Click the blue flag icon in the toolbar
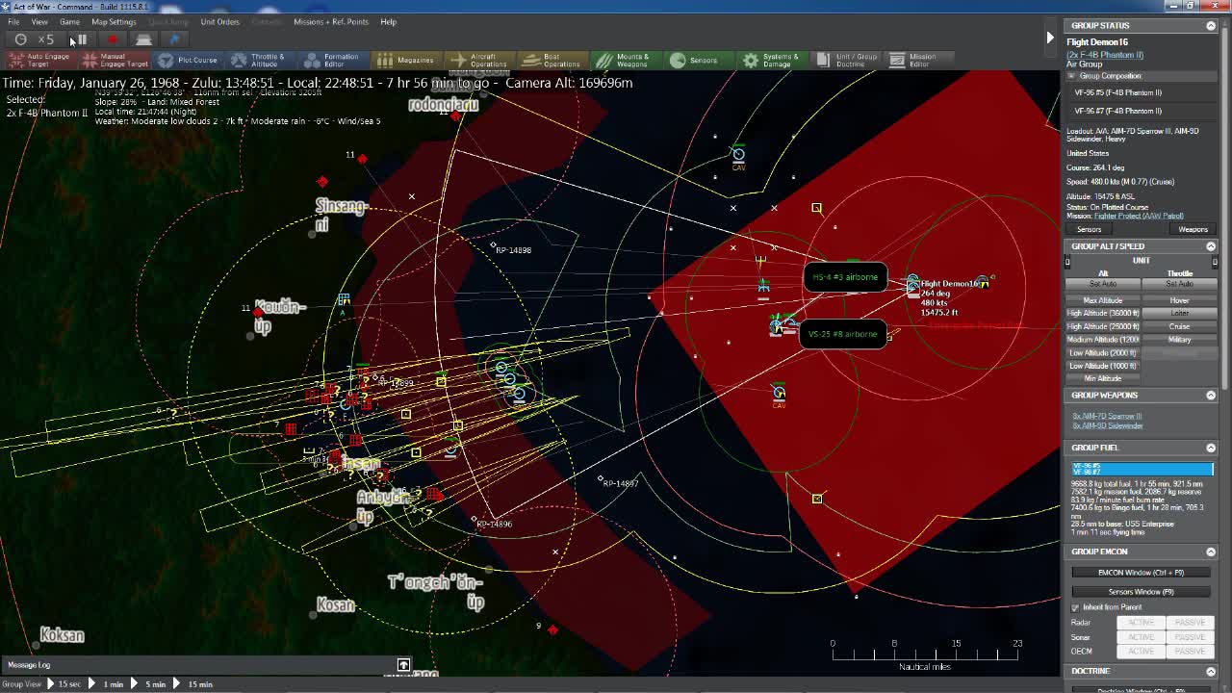1232x693 pixels. 174,39
